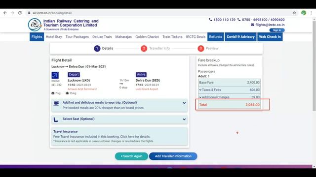Viewport: 316px width, 177px height.
Task: Click the phone icon beside 1800 110 139
Action: click(x=210, y=20)
